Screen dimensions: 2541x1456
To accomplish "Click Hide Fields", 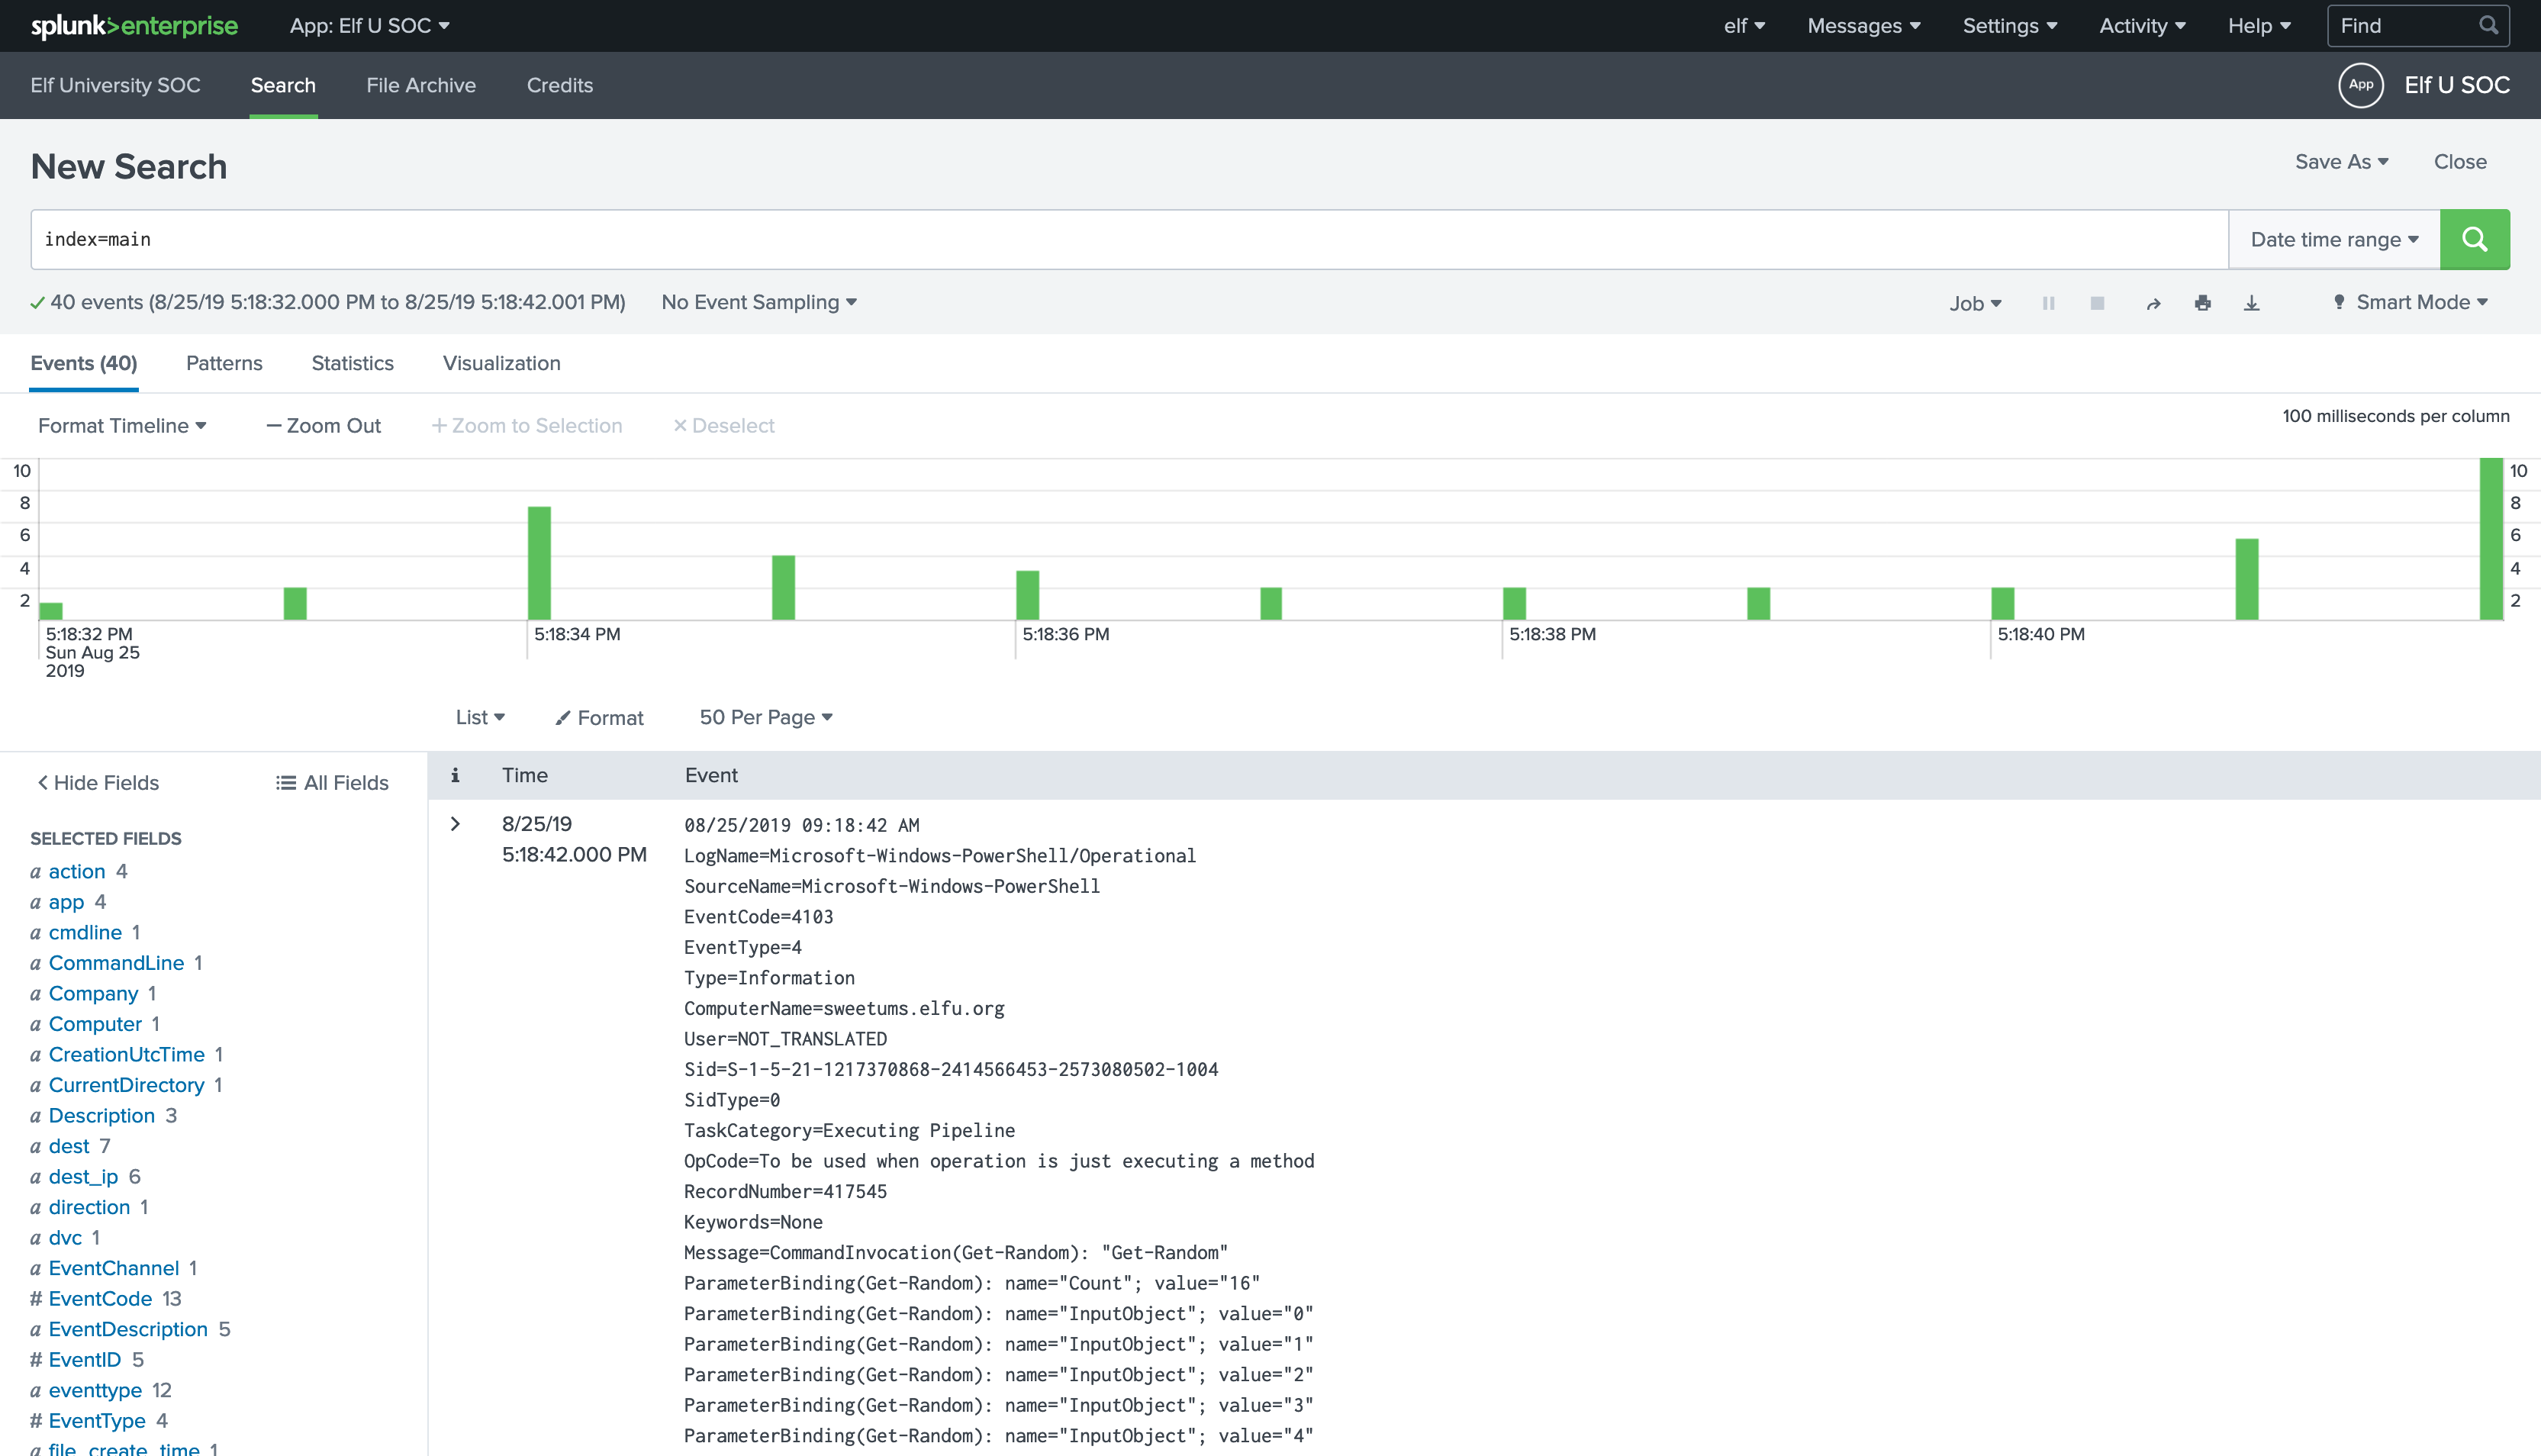I will tap(98, 783).
